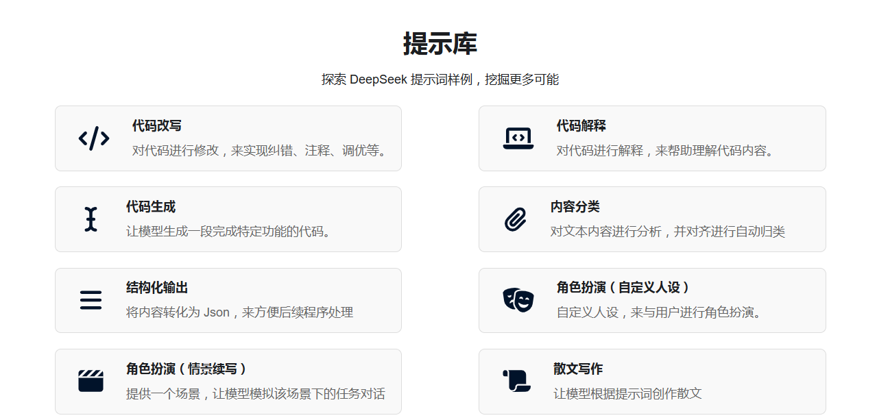Click the theater masks icon for 角色扮演

tap(518, 300)
